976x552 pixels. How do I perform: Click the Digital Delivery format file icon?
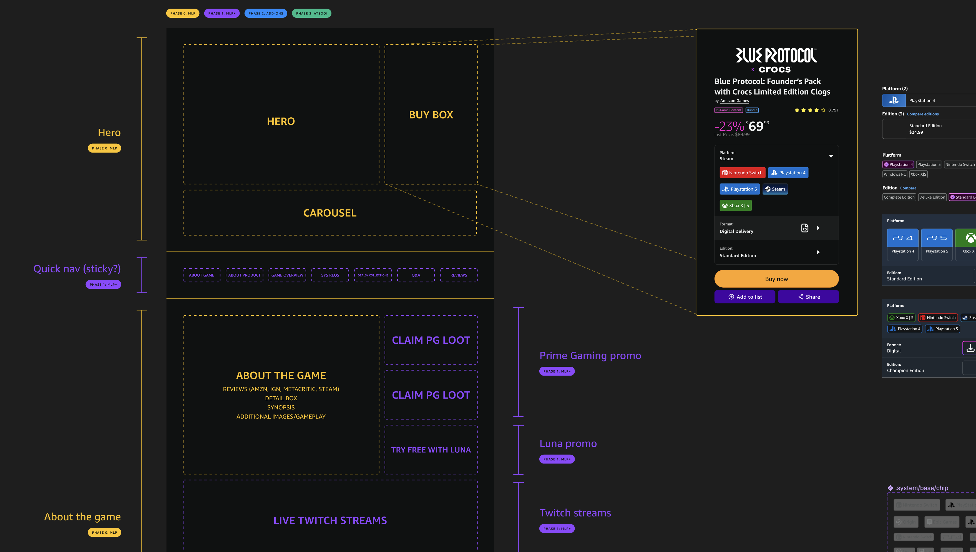(x=804, y=228)
